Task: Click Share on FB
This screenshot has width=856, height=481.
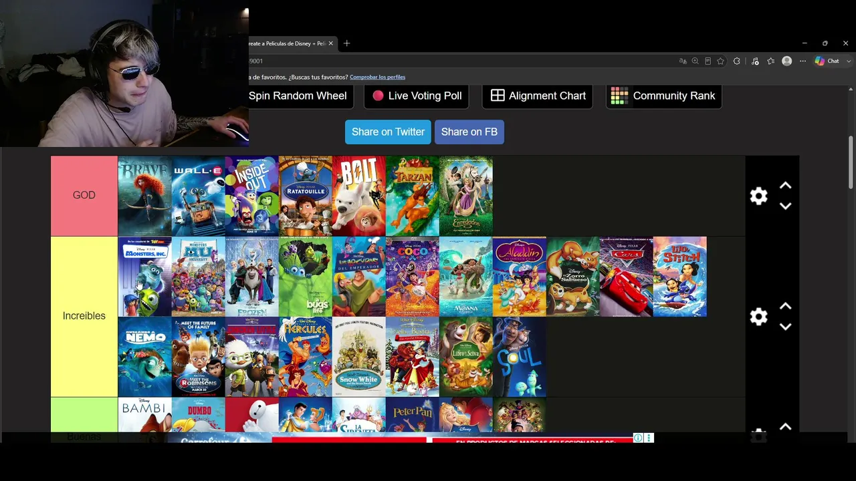Action: pos(469,132)
